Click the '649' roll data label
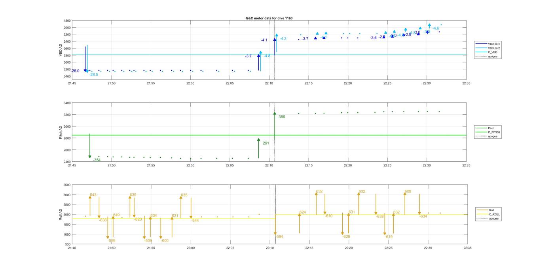Screen dimensions: 554x274 click(x=116, y=215)
